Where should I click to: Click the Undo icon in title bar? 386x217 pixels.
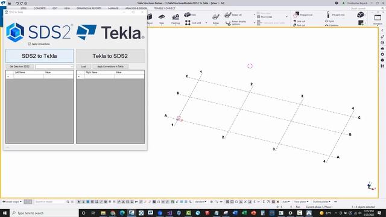pos(17,3)
